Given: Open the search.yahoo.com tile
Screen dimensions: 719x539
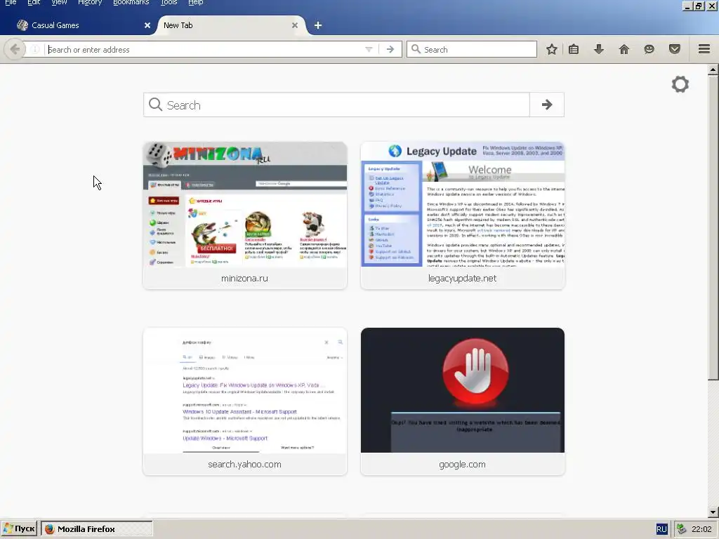Looking at the screenshot, I should (x=245, y=401).
